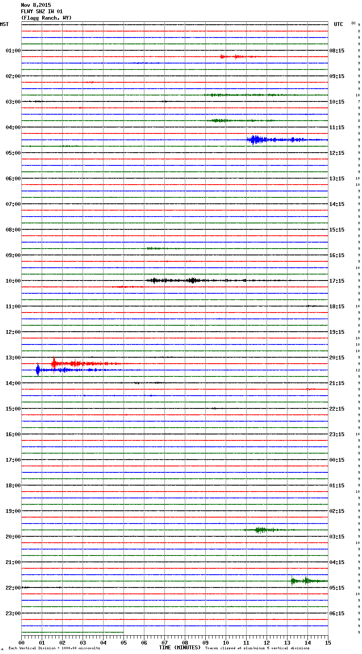Click the end of the final partial green trace

[123, 632]
